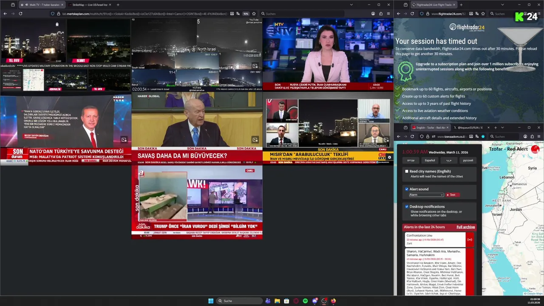Enable Read city names (English) checkbox
The image size is (544, 306).
pyautogui.click(x=407, y=171)
